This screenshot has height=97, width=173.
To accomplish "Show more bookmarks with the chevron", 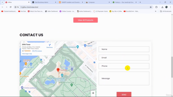I will click(156, 11).
